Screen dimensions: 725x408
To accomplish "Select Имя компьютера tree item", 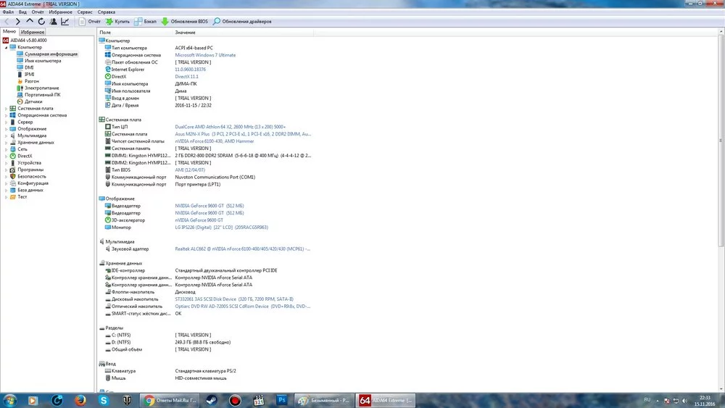I will coord(43,61).
